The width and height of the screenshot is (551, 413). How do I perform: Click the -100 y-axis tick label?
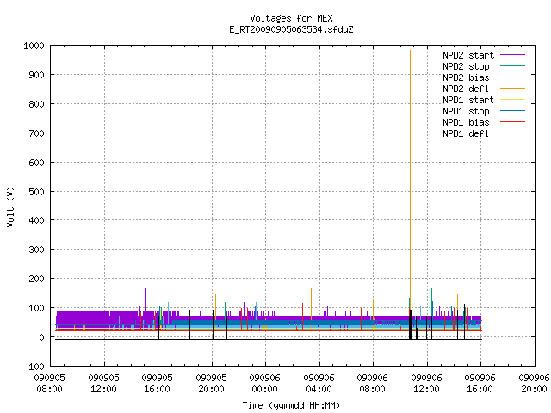pyautogui.click(x=34, y=367)
